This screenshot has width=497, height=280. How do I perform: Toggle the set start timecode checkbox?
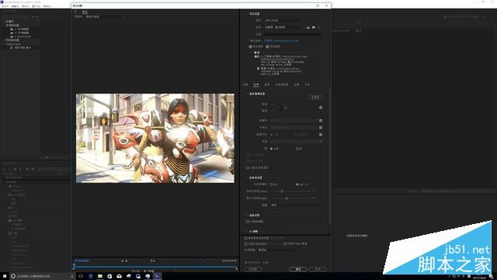click(x=245, y=243)
